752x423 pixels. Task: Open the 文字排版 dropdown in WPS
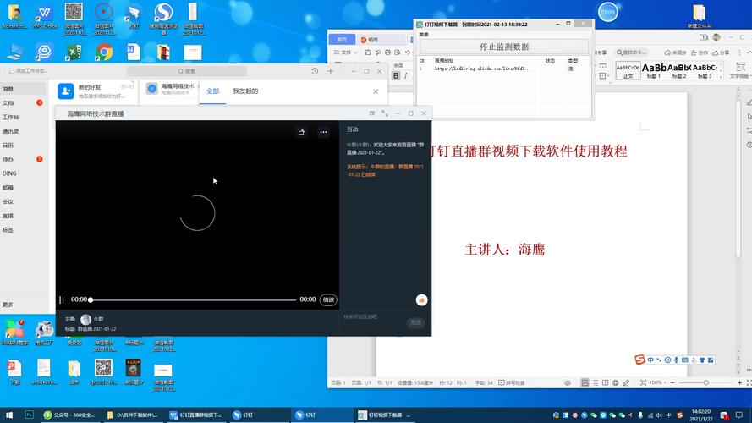pyautogui.click(x=740, y=71)
